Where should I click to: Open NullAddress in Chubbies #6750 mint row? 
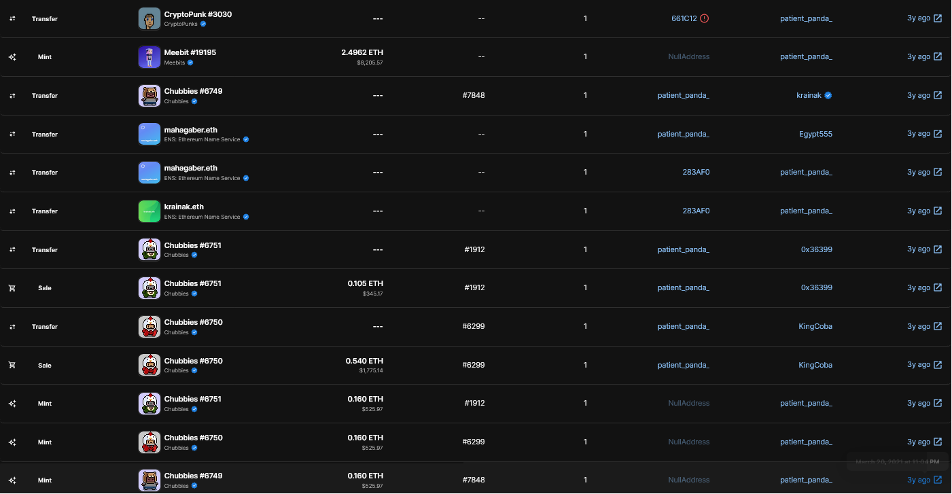pyautogui.click(x=689, y=442)
